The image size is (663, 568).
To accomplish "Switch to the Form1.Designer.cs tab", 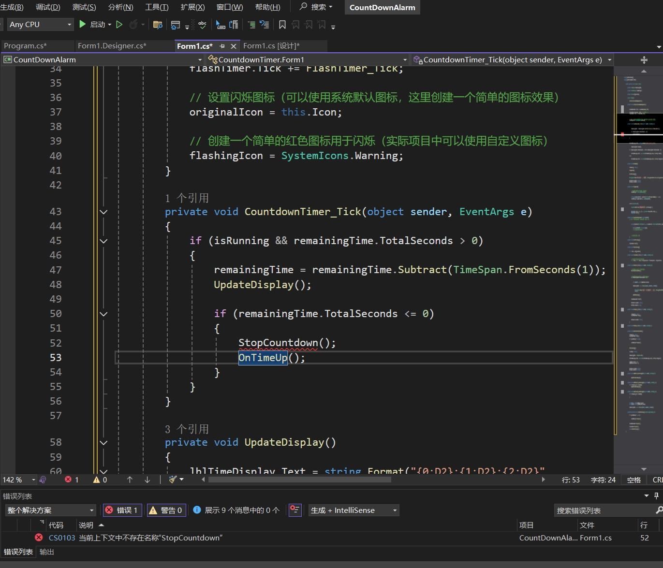I will (x=112, y=46).
